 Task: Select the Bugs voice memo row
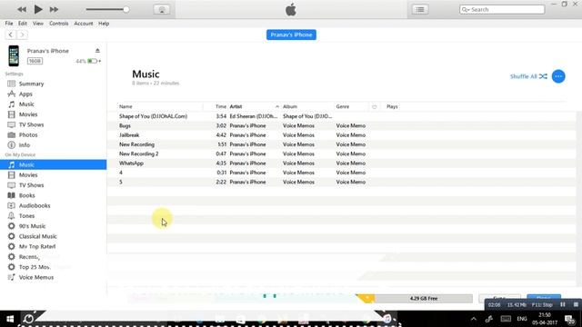342,125
